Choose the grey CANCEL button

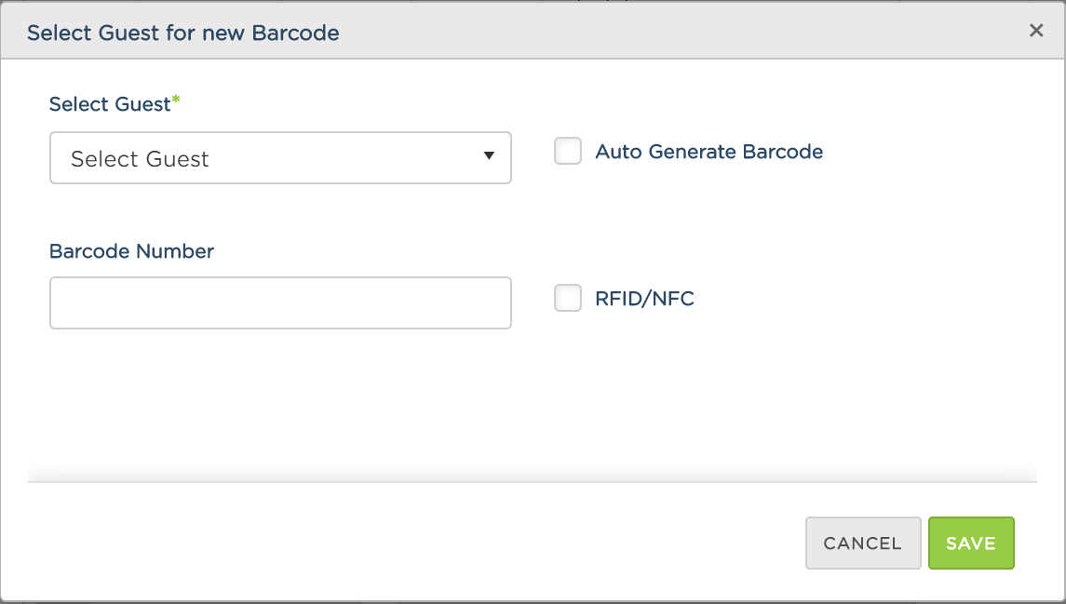coord(863,543)
